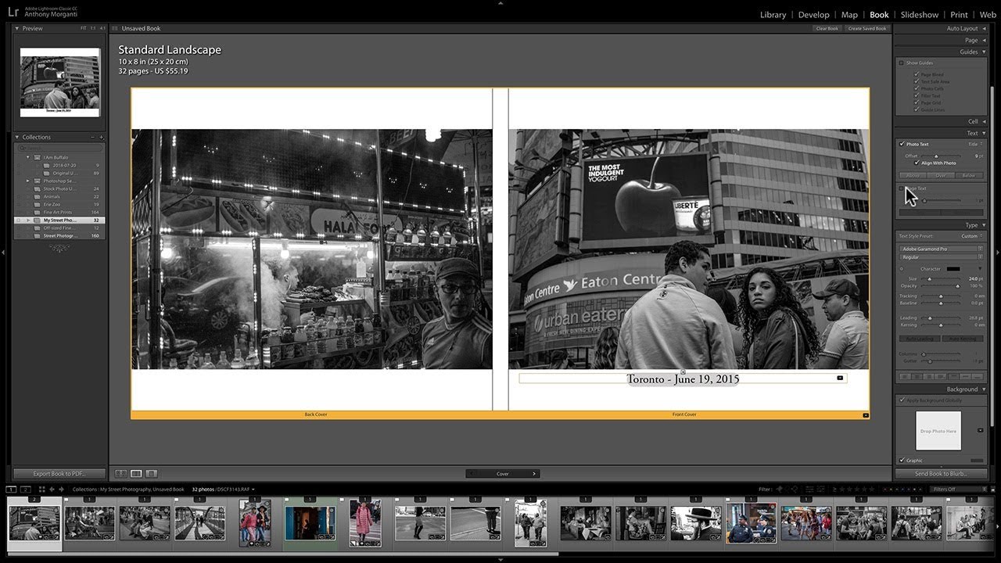Open the Regular font style dropdown
Screen dimensions: 1001x563
941,256
